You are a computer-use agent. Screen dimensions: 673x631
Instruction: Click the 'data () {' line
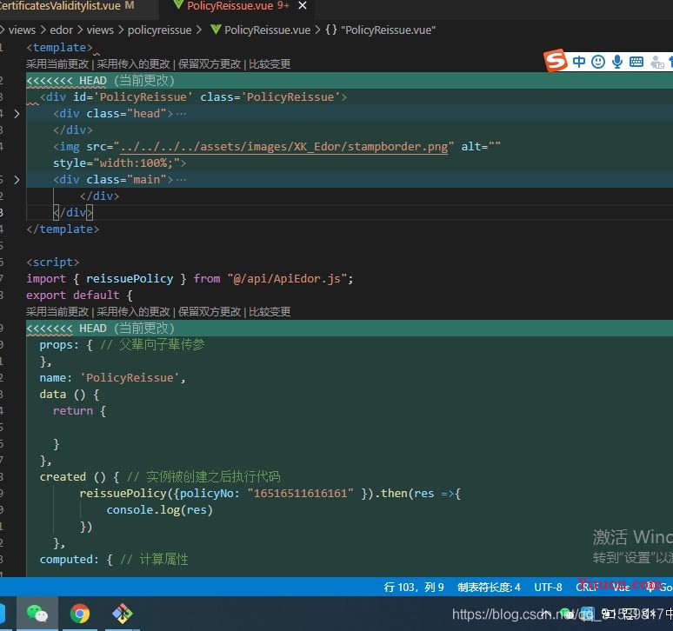click(70, 395)
